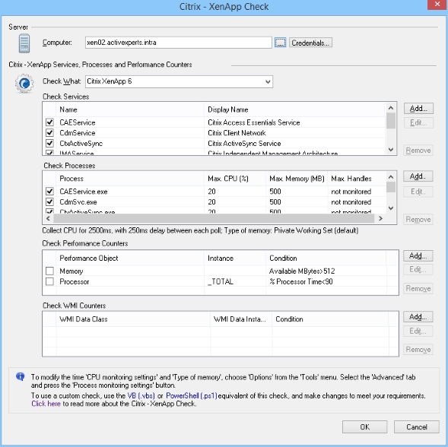This screenshot has height=447, width=448.
Task: Open the PowerShell (.ps1) script link
Action: click(x=192, y=395)
